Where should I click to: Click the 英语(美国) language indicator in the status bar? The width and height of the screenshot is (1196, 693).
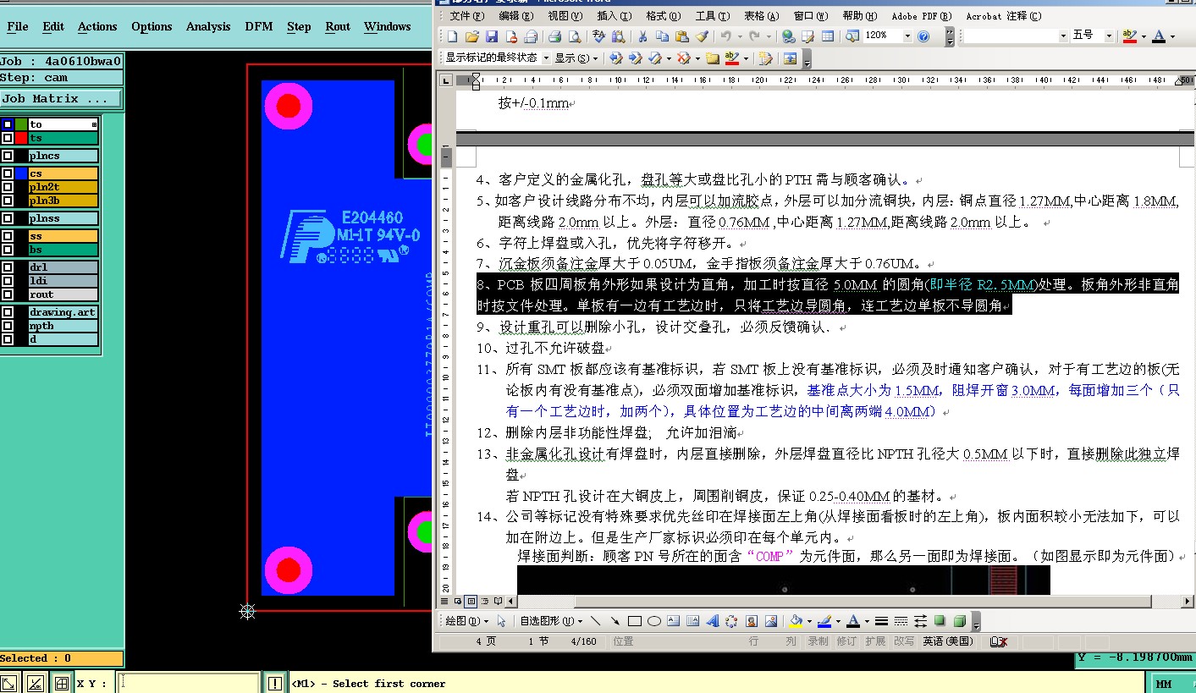click(948, 641)
